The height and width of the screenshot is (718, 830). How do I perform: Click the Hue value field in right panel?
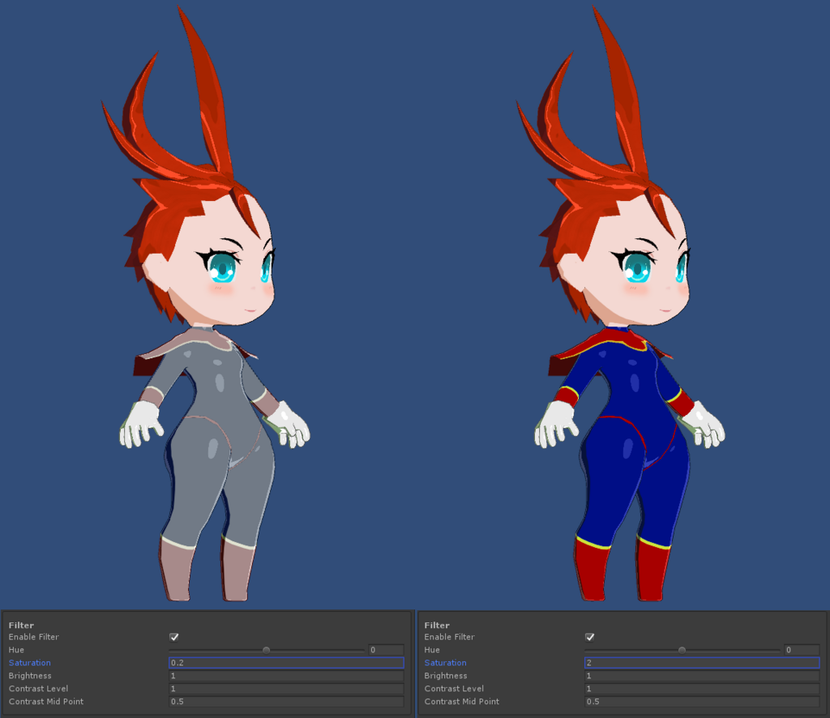[x=802, y=650]
